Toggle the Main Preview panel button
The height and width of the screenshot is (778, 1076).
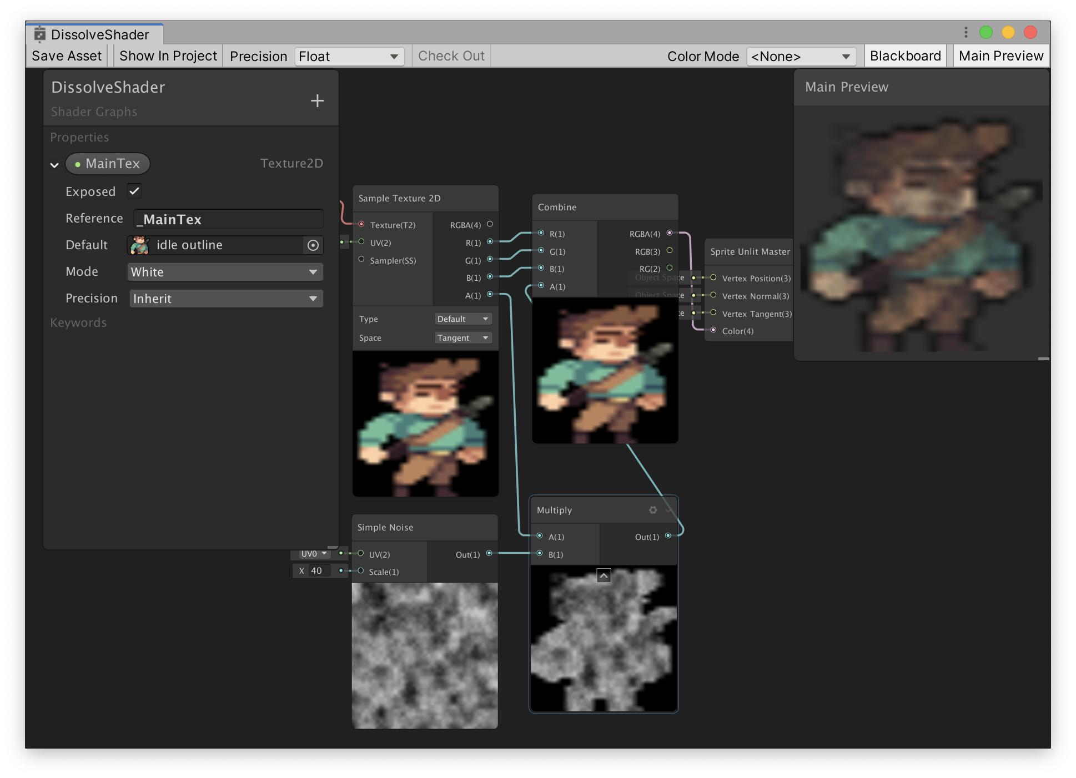1000,56
